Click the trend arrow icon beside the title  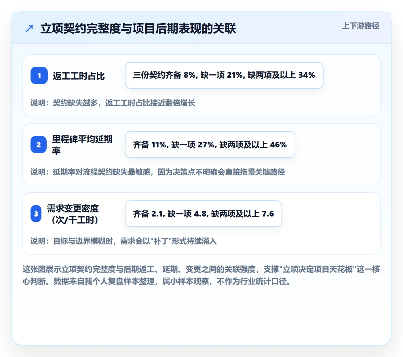pos(29,29)
